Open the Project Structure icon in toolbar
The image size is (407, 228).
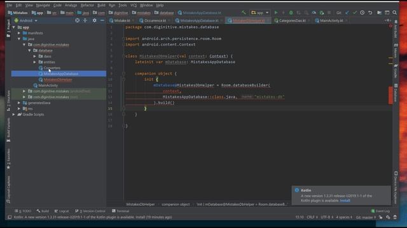[x=379, y=13]
